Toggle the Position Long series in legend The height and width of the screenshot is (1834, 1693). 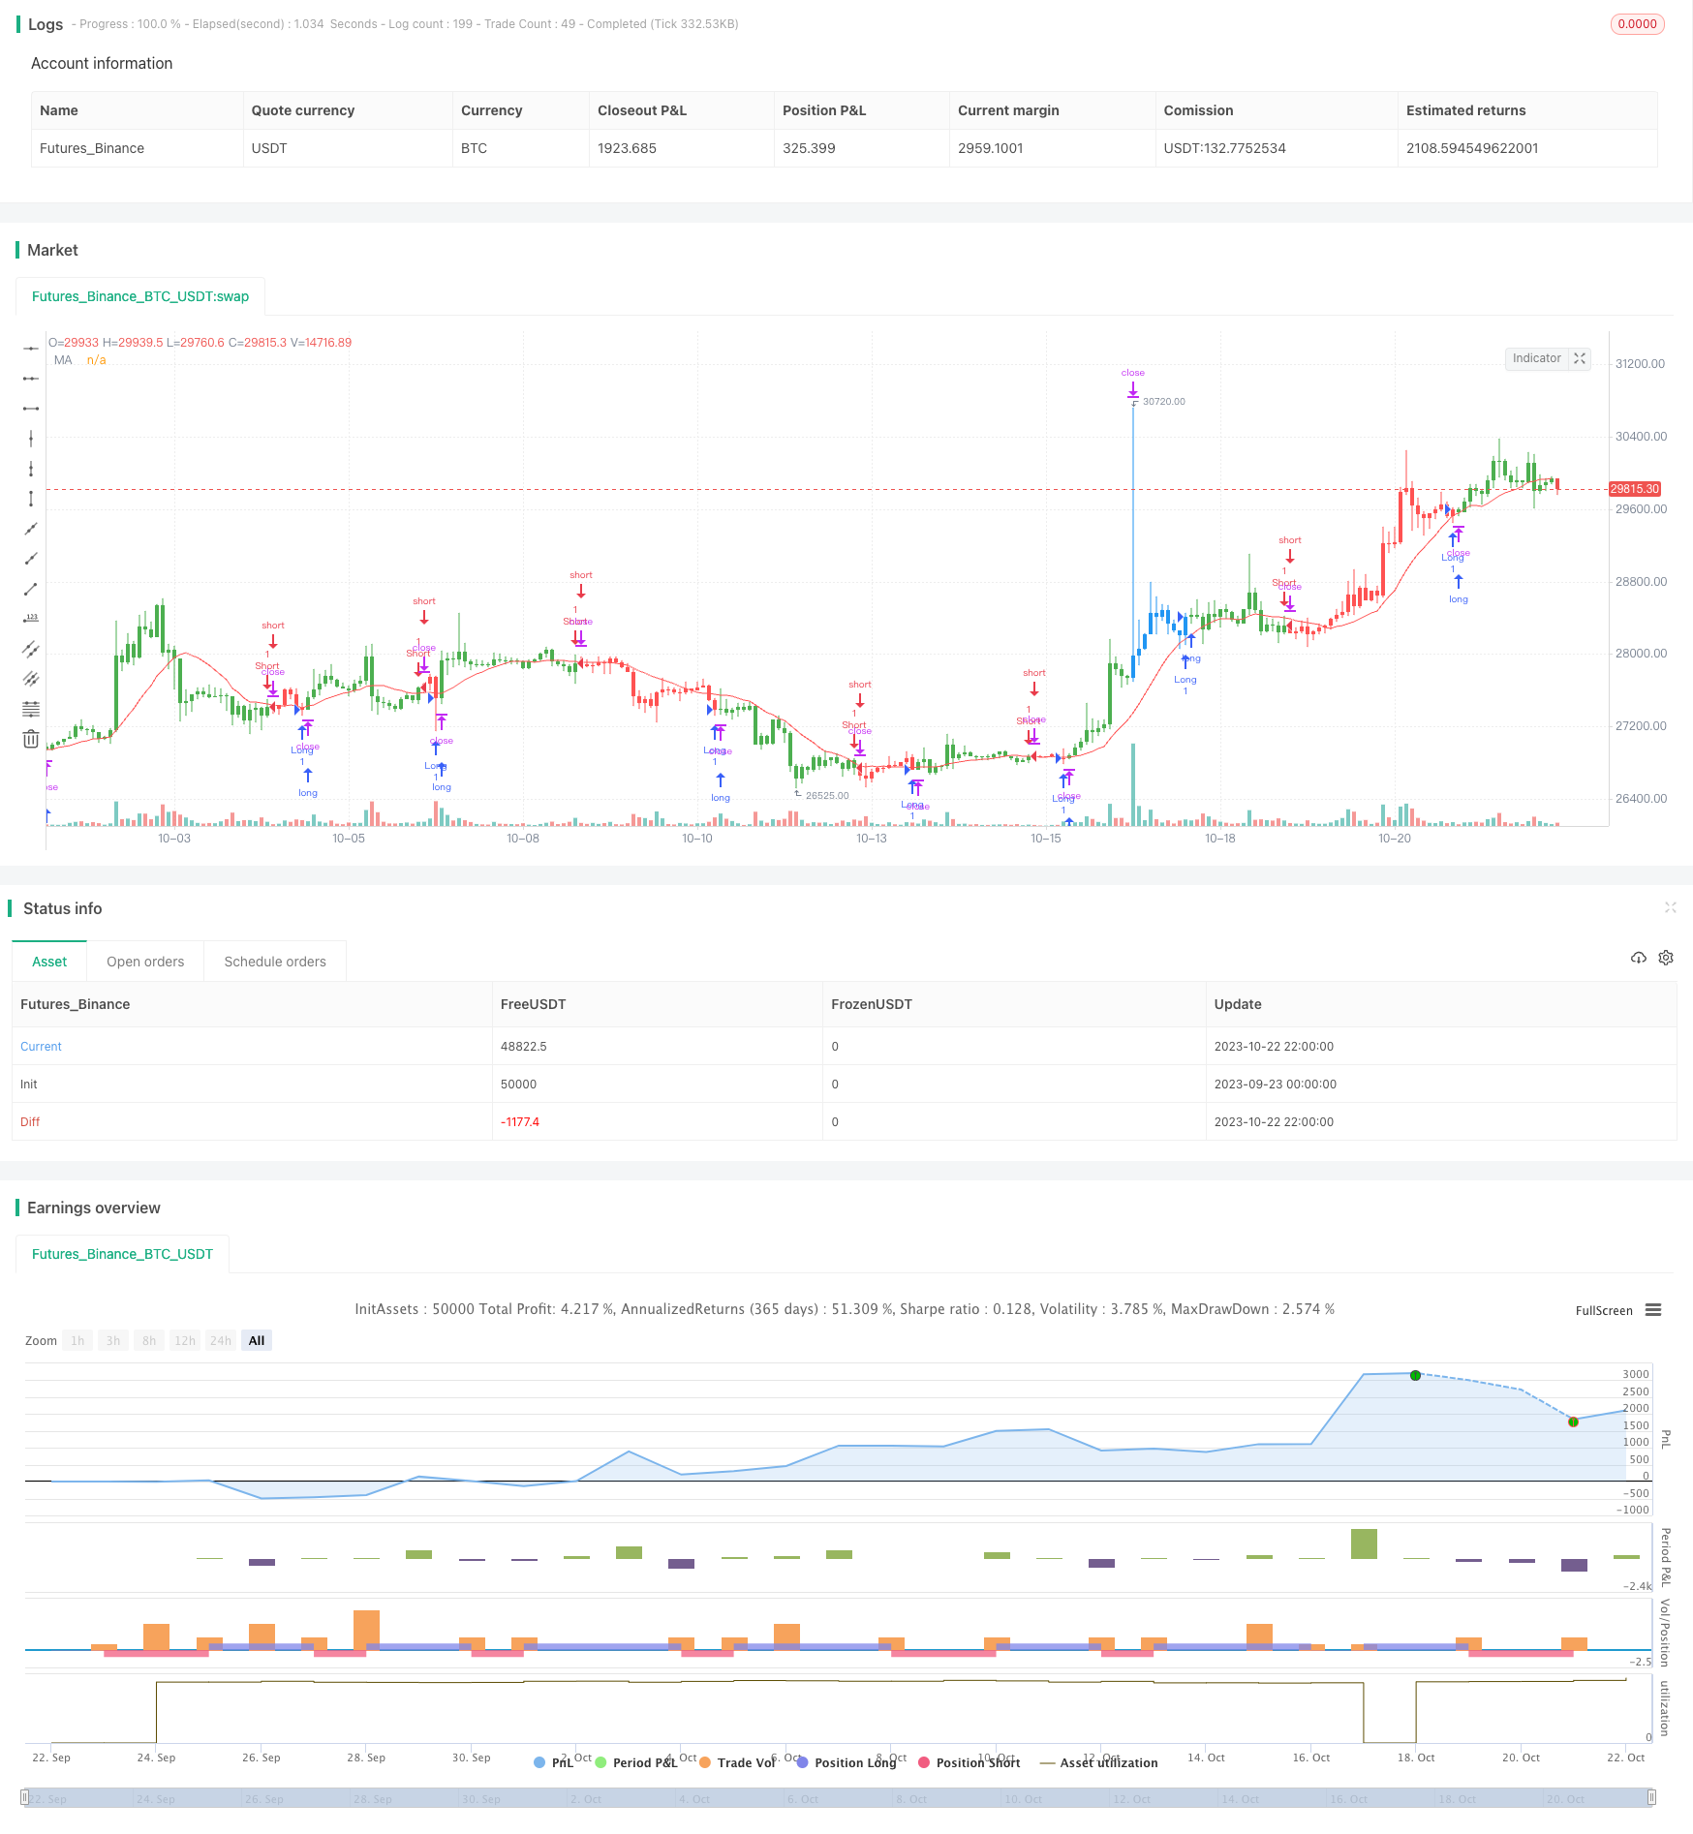(846, 1762)
